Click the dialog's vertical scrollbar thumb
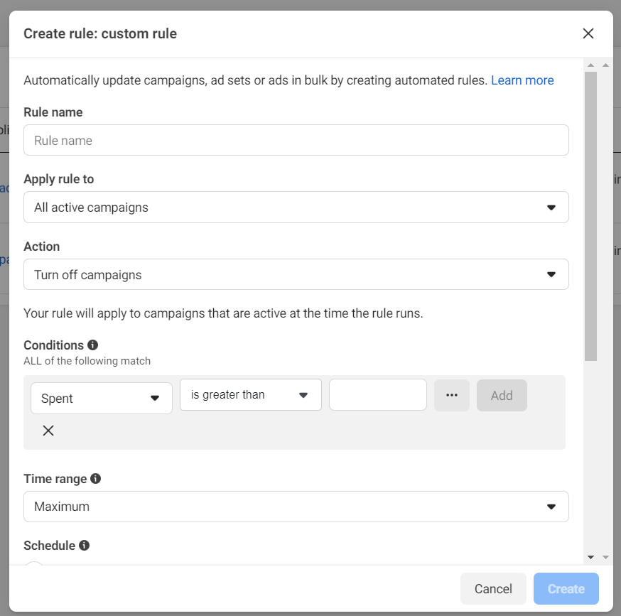This screenshot has height=616, width=621. 590,213
